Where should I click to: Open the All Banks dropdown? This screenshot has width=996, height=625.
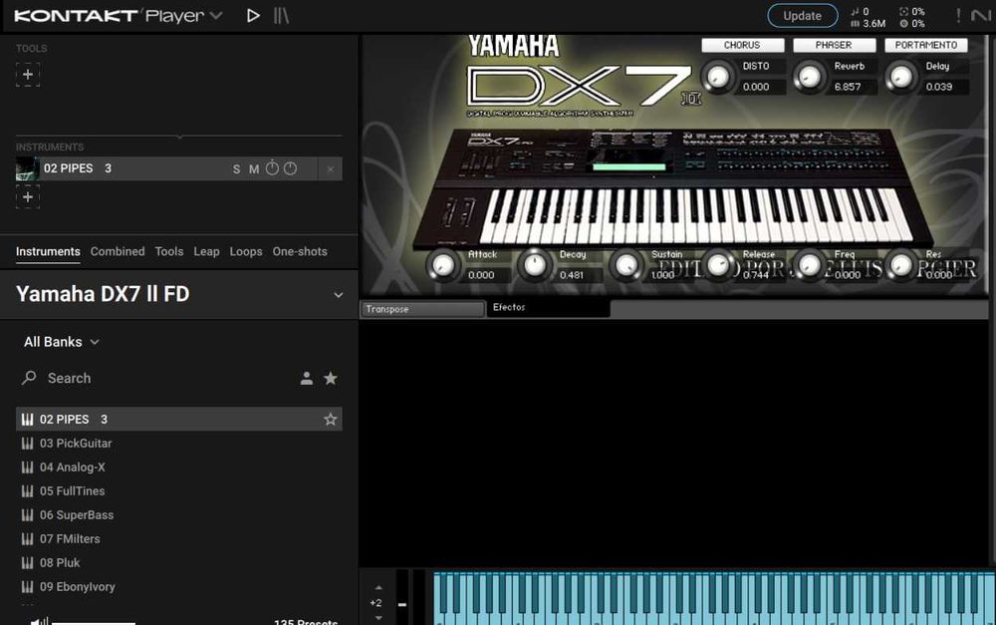[x=62, y=342]
